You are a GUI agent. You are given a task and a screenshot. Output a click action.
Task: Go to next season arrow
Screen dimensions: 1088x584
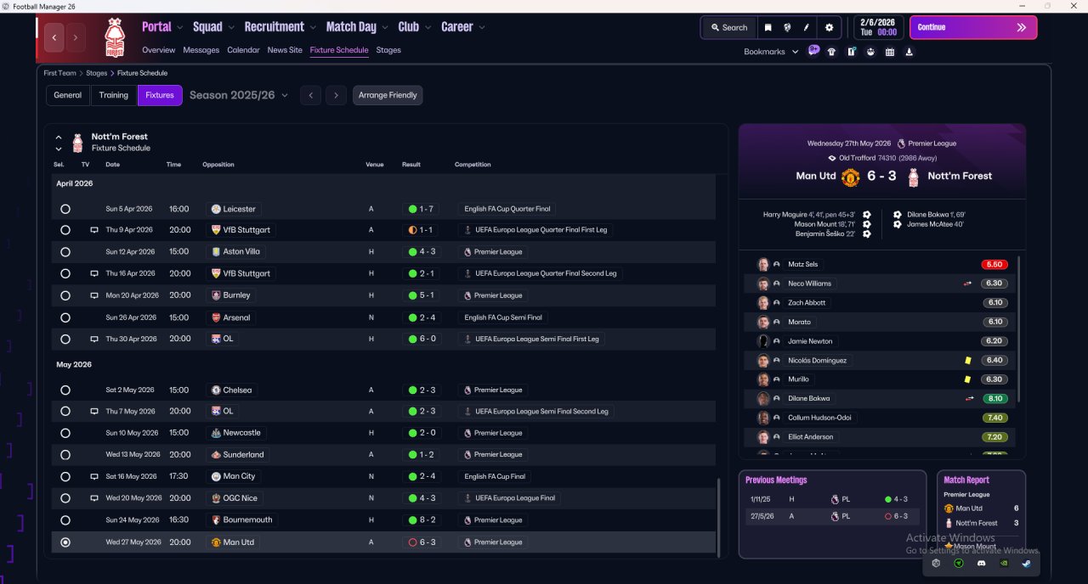(337, 95)
